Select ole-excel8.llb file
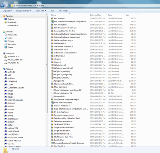 click(59, 96)
